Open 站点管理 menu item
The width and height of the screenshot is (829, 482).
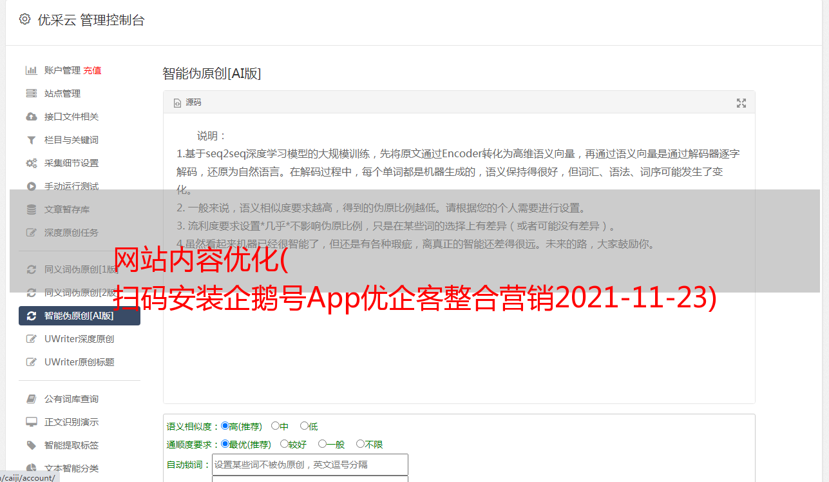62,93
